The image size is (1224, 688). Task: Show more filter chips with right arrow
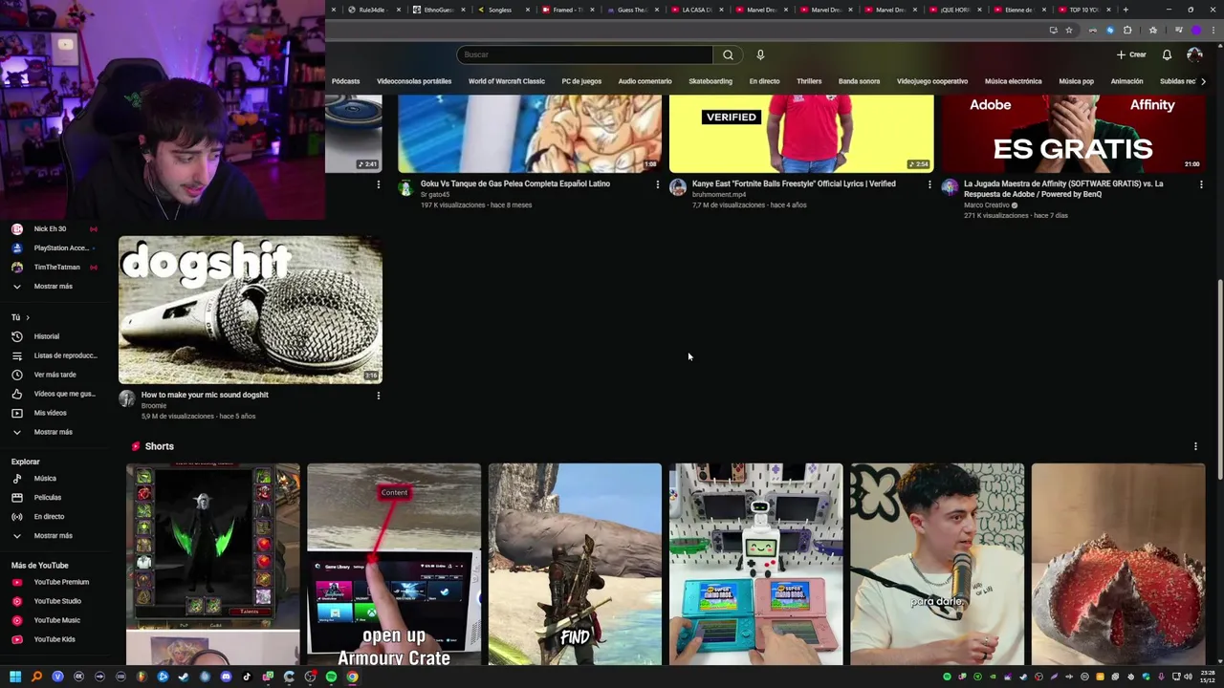coord(1203,81)
